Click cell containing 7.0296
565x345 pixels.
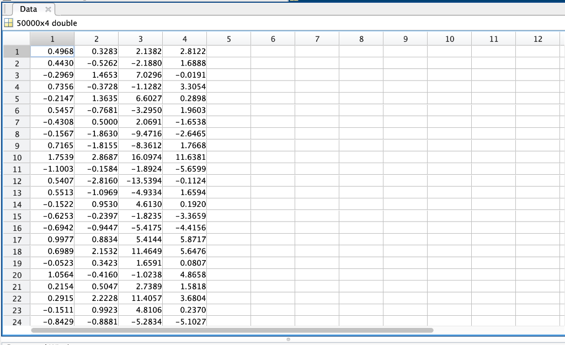(x=141, y=75)
